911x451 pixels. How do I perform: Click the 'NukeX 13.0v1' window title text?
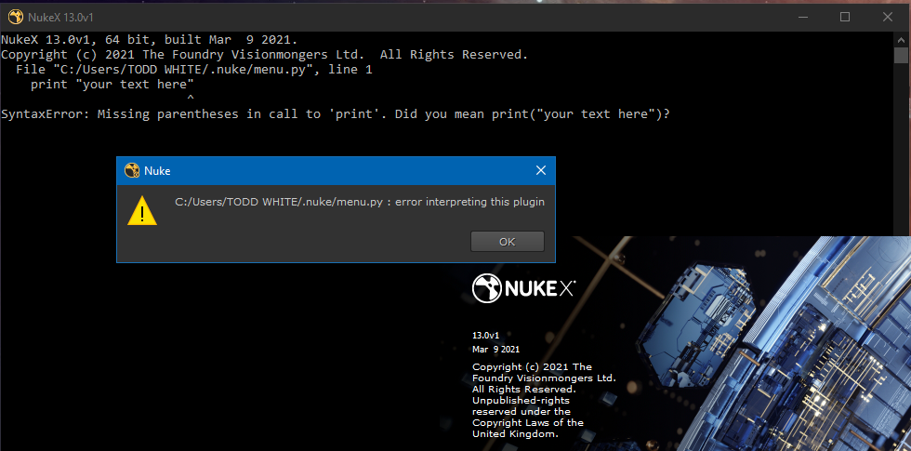(60, 18)
